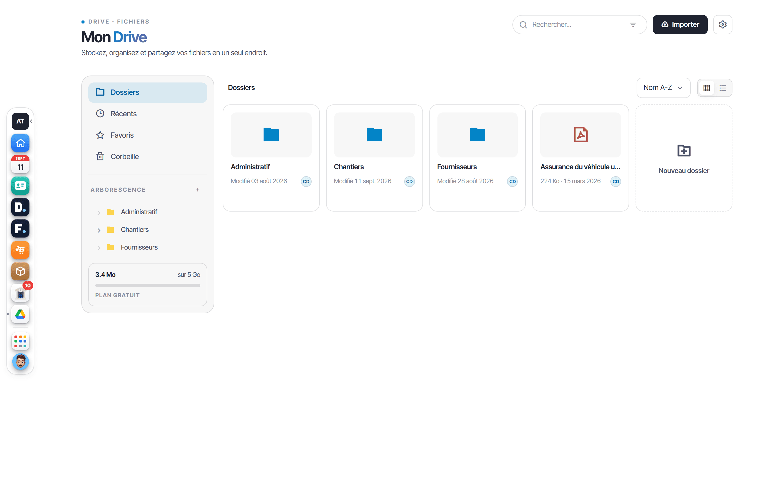771x482 pixels.
Task: Add a folder with Arborescence plus icon
Action: coord(198,190)
